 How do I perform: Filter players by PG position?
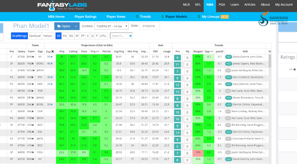click(x=65, y=36)
